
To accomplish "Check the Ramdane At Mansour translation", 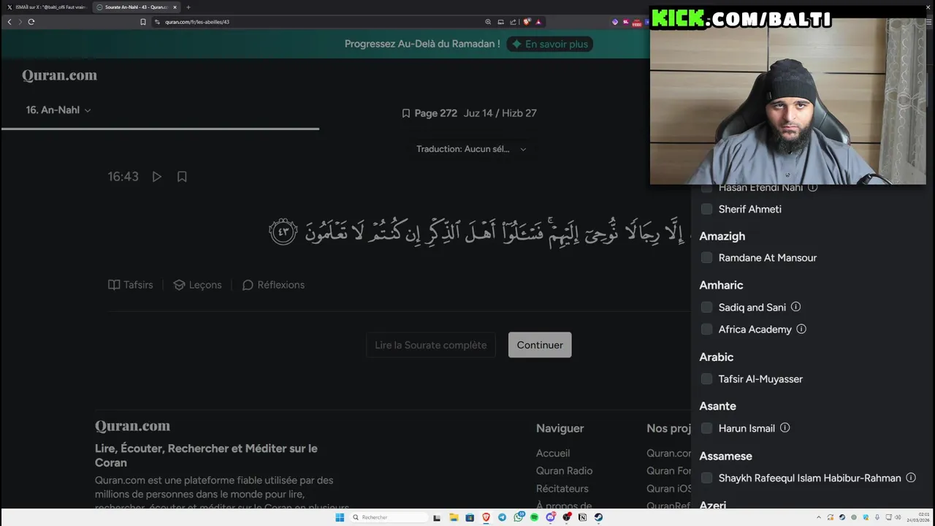I will pos(706,258).
